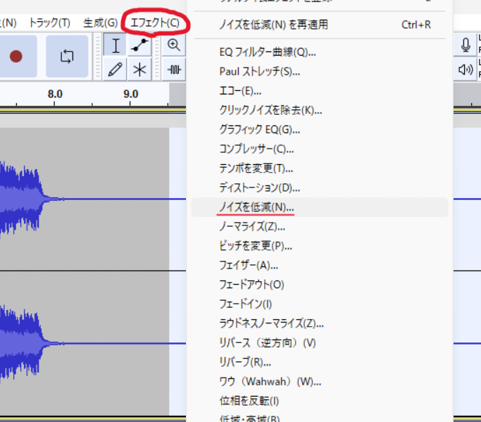This screenshot has width=481, height=422.
Task: Choose リバース（逆方向）(V) effect
Action: [x=319, y=342]
